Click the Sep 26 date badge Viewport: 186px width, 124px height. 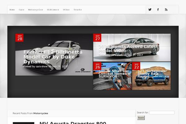(x=97, y=66)
